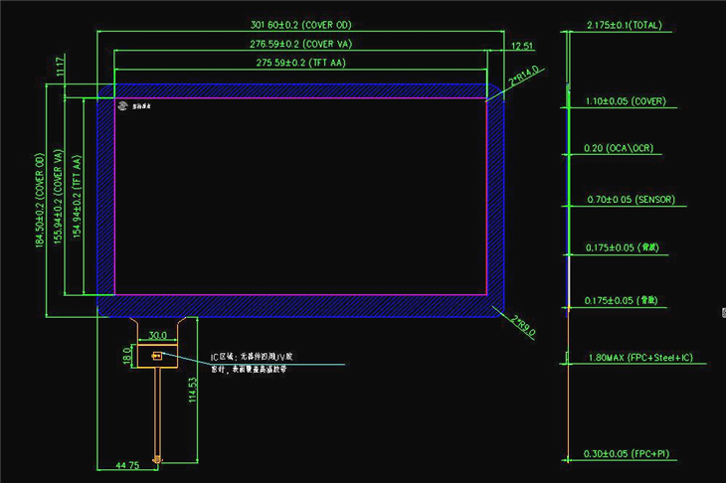Select the 2*R14.0 corner radius callout

click(x=524, y=76)
